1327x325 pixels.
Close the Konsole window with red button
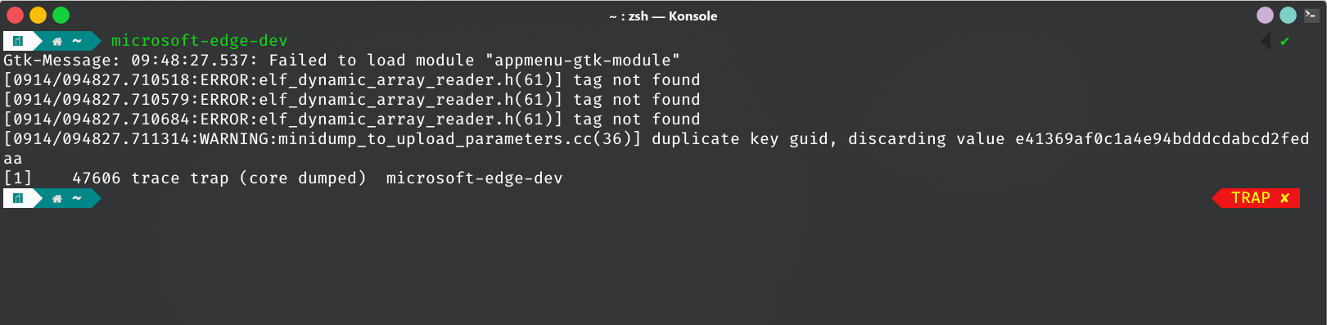[x=15, y=15]
